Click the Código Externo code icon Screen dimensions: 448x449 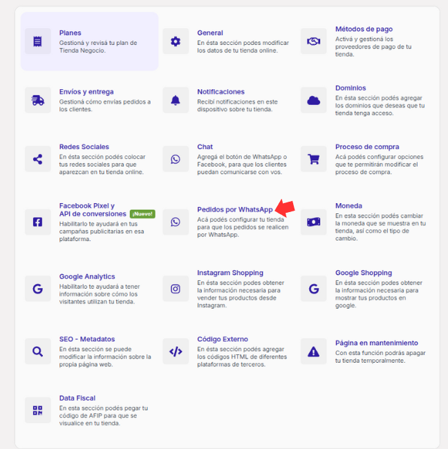176,352
